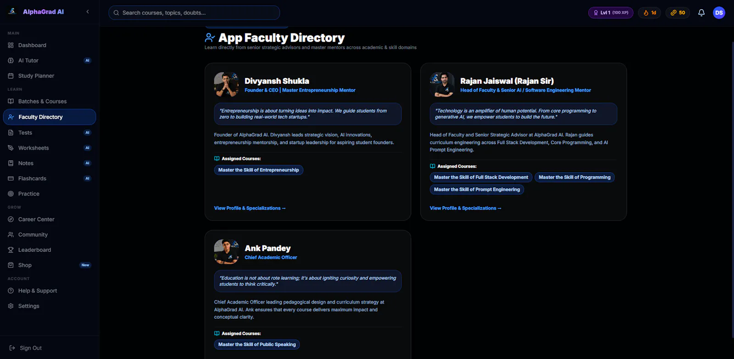Click the Practice target icon
This screenshot has width=734, height=359.
tap(11, 194)
